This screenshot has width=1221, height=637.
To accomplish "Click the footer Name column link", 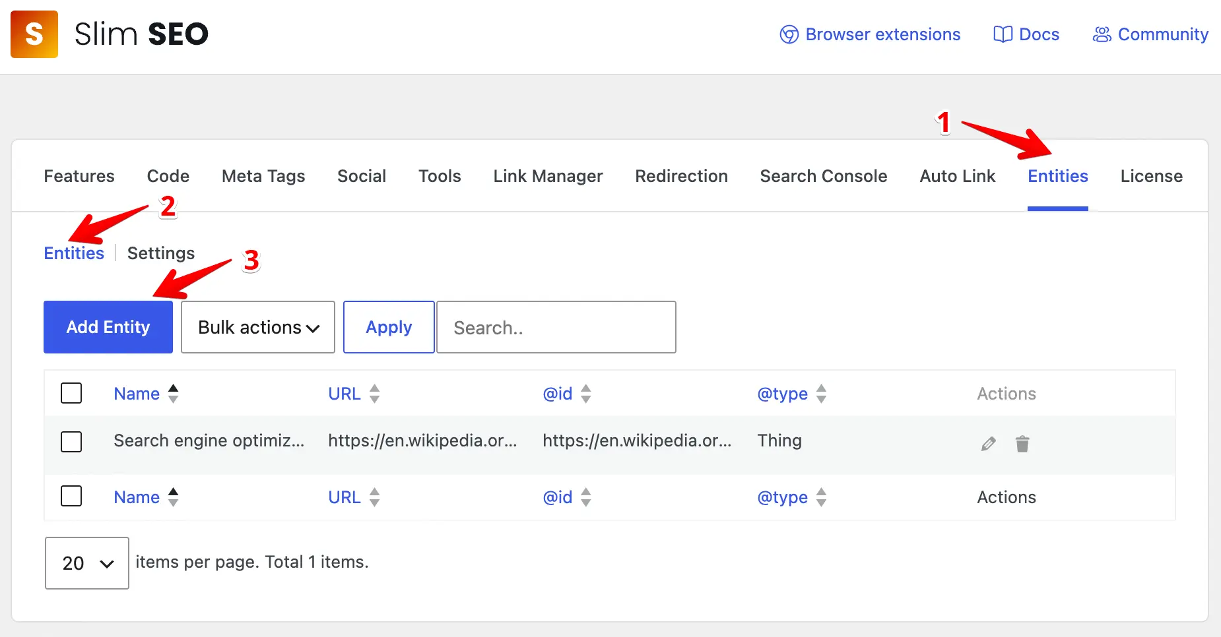I will tap(137, 497).
